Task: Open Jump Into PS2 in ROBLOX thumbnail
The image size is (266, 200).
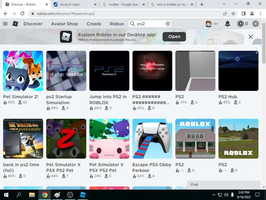Action: [x=109, y=71]
